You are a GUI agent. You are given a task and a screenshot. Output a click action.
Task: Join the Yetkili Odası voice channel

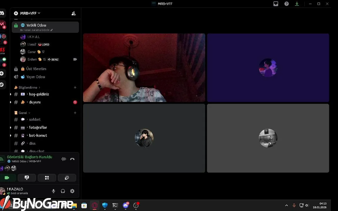(x=45, y=27)
